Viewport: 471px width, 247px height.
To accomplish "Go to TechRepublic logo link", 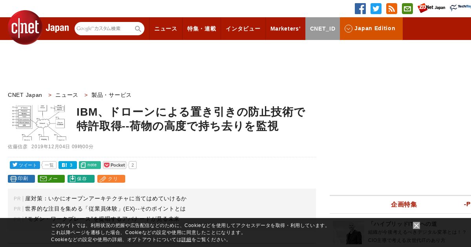I will point(460,8).
